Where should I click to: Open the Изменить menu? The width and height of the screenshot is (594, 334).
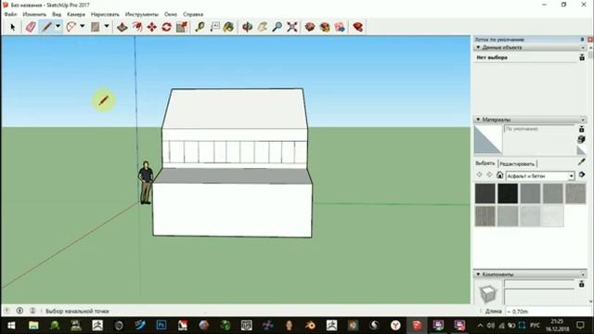tap(34, 15)
